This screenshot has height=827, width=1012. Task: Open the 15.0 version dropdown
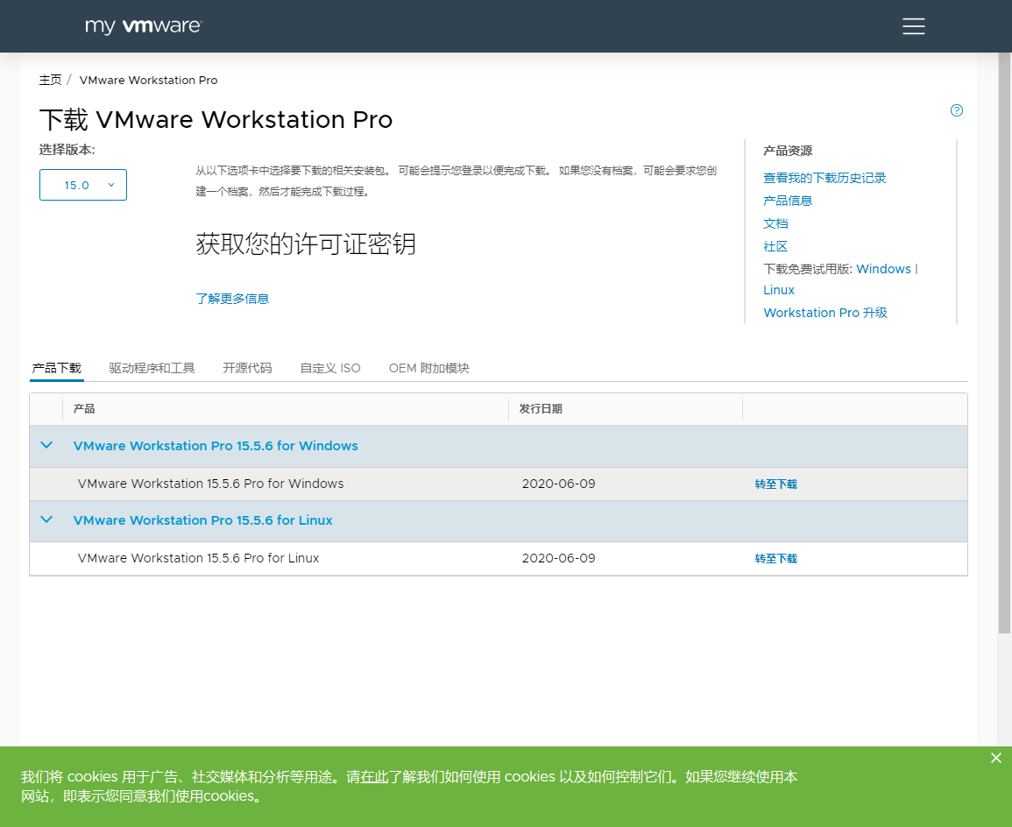83,185
